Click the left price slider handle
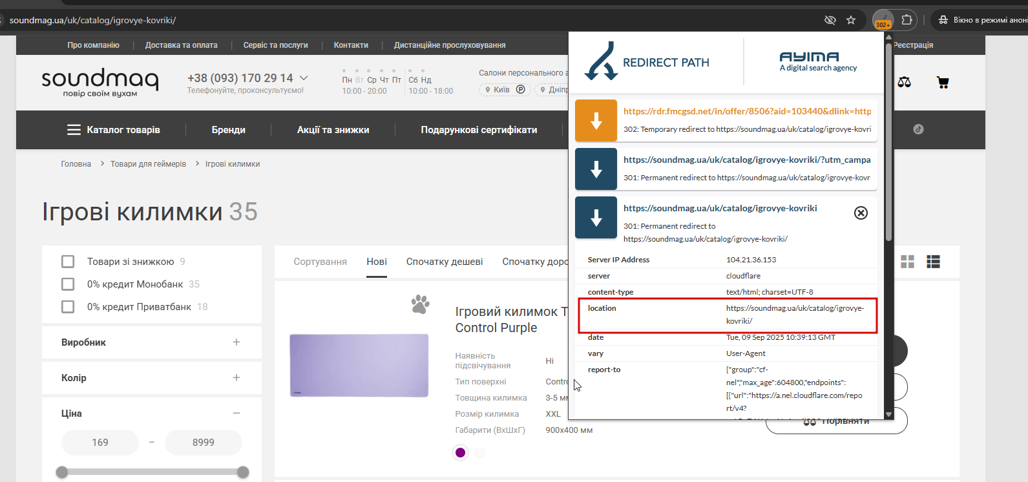The image size is (1028, 482). click(62, 472)
